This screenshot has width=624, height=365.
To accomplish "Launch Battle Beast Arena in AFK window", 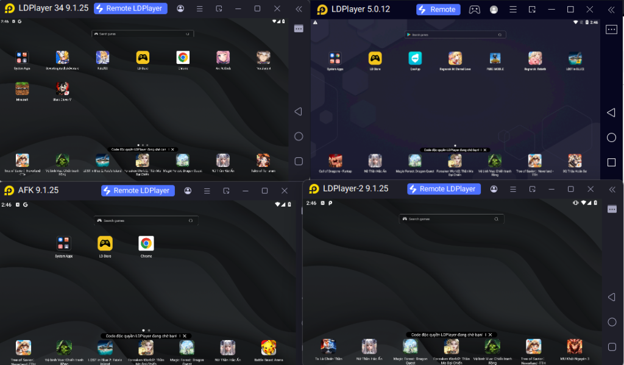I will tap(269, 348).
